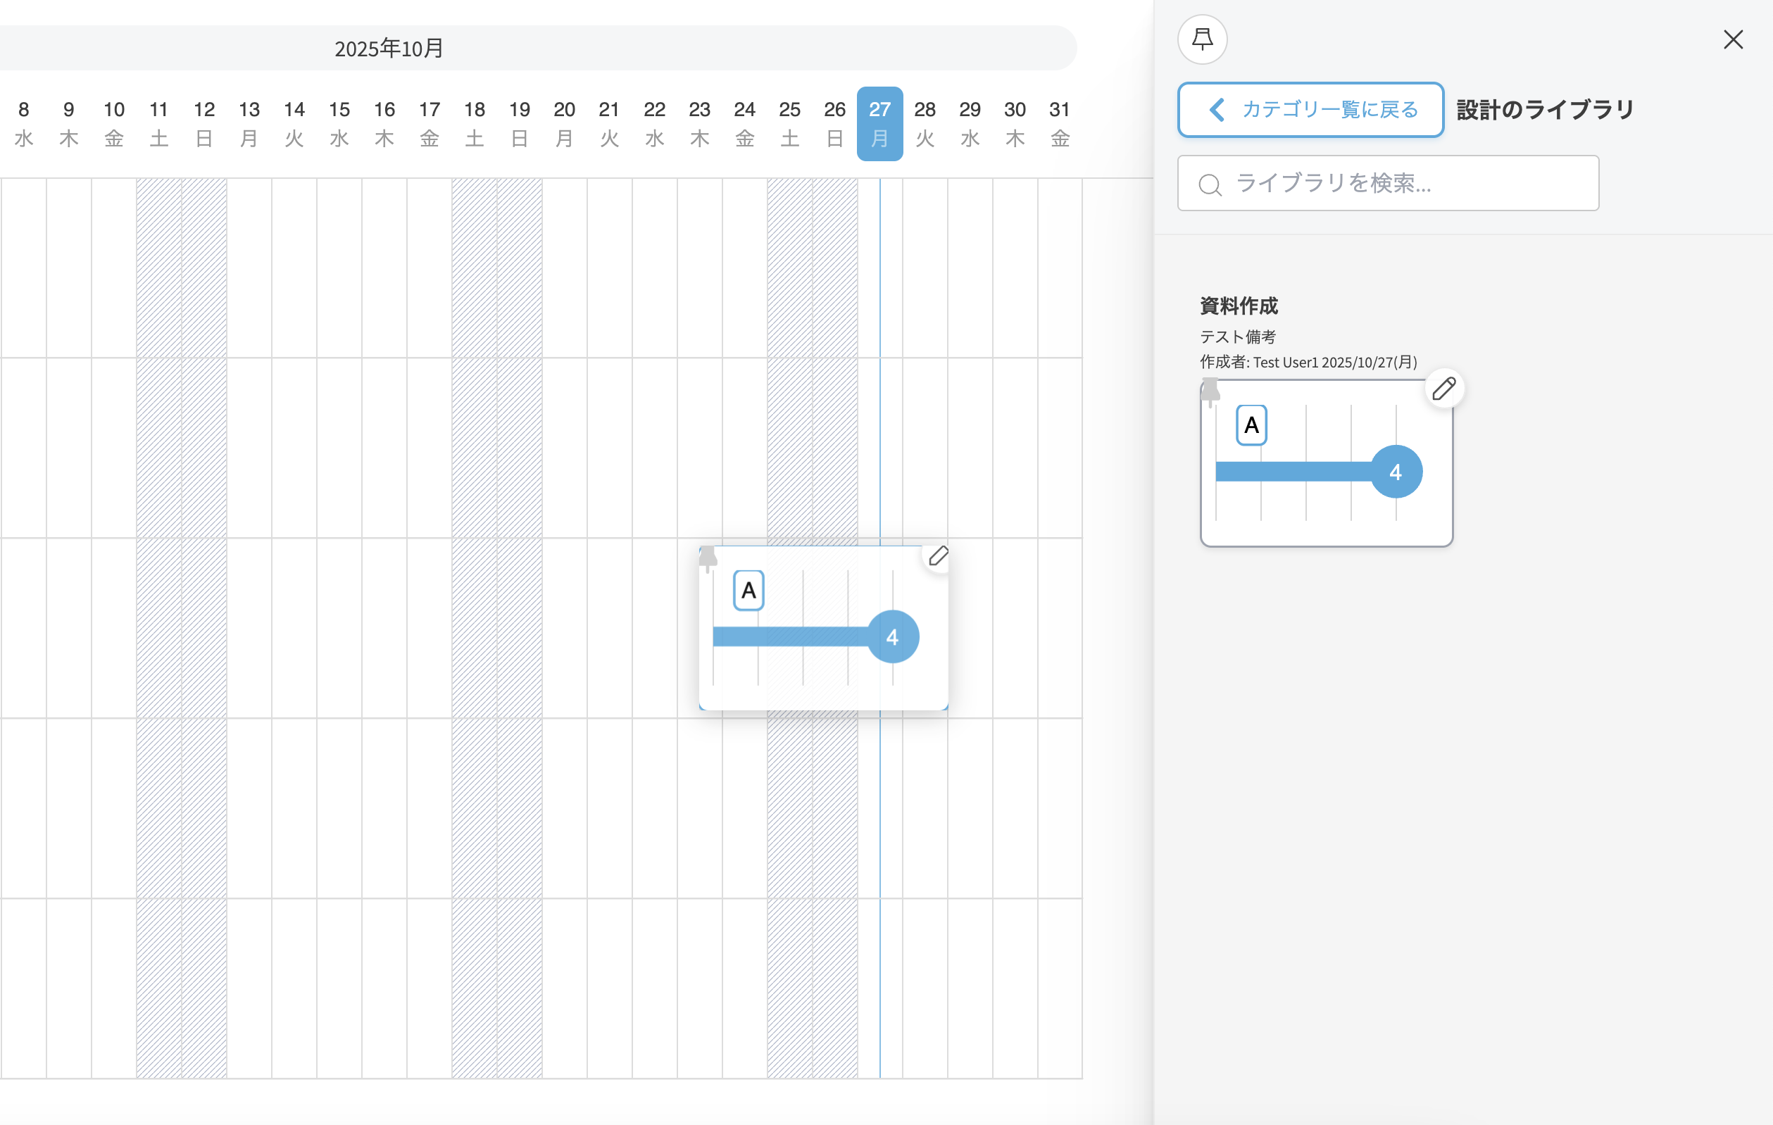The height and width of the screenshot is (1125, 1773).
Task: Click the back chevron arrow icon
Action: coord(1216,111)
